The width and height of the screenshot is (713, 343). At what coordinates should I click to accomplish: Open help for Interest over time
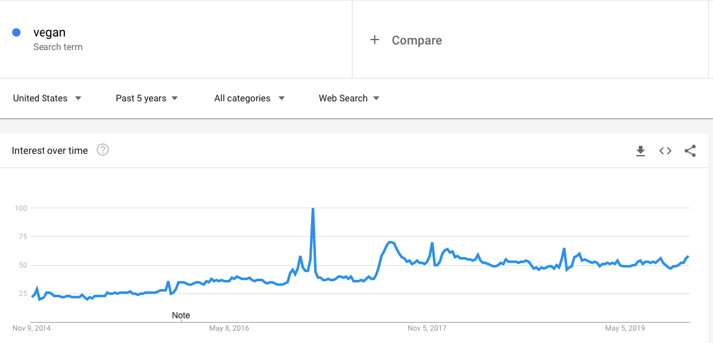click(x=103, y=150)
